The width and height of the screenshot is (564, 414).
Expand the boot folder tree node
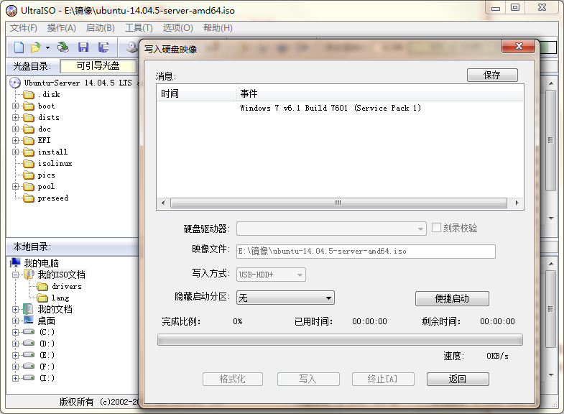(16, 106)
